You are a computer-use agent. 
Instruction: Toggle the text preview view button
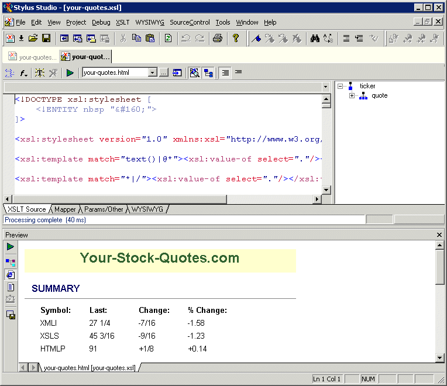[x=11, y=287]
